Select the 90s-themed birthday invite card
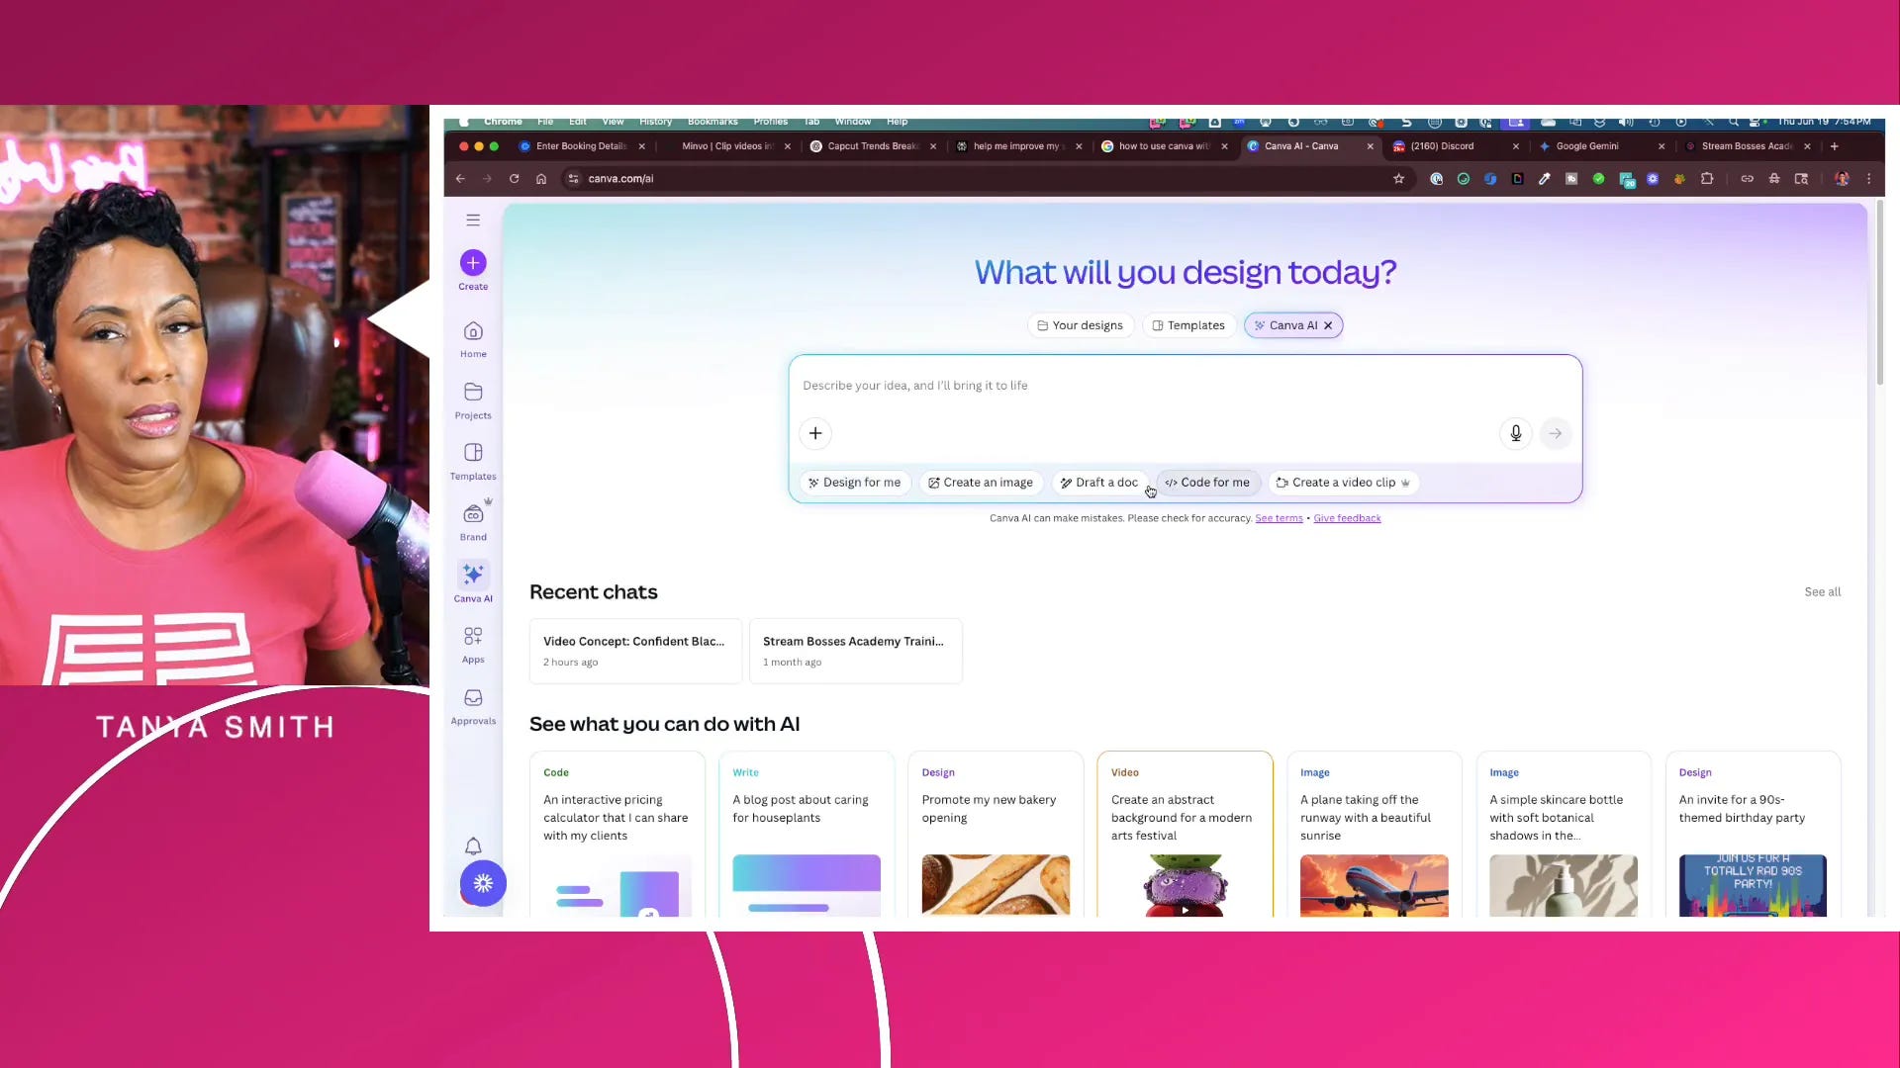 pyautogui.click(x=1753, y=834)
